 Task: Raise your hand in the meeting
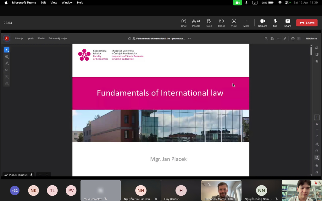pos(209,23)
